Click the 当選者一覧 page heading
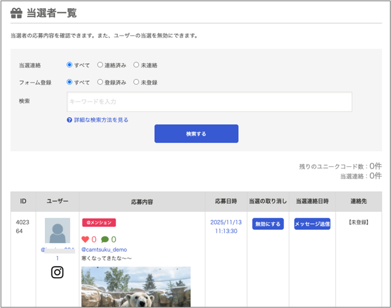The height and width of the screenshot is (308, 391). click(x=51, y=13)
